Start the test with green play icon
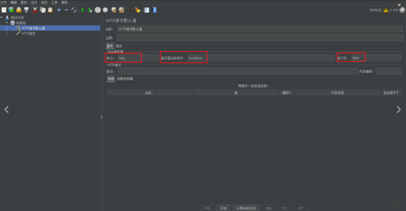 tap(82, 10)
